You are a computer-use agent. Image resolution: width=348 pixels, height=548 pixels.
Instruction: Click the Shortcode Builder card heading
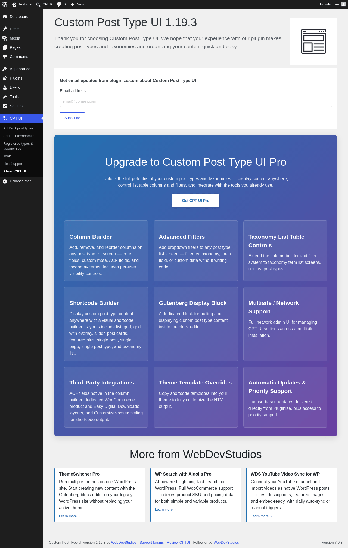click(x=94, y=303)
